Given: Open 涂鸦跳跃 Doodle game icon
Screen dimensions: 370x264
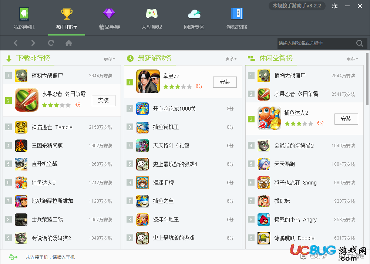Looking at the screenshot, I should [263, 238].
